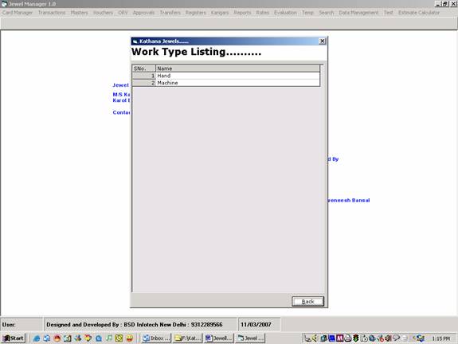Select the Hand row in listing
458x344 pixels.
[225, 76]
